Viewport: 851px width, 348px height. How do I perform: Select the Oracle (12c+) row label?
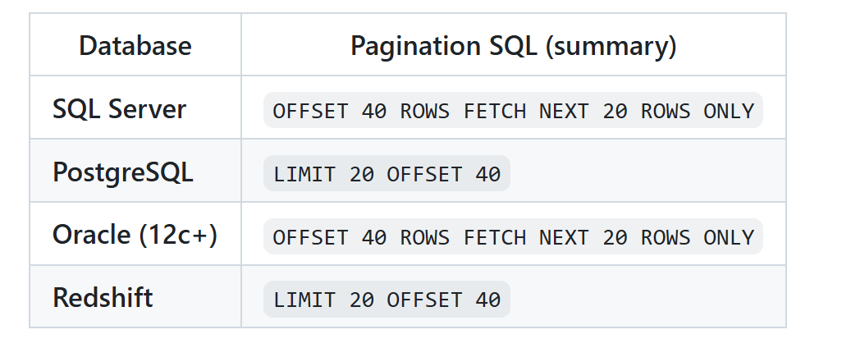coord(135,236)
